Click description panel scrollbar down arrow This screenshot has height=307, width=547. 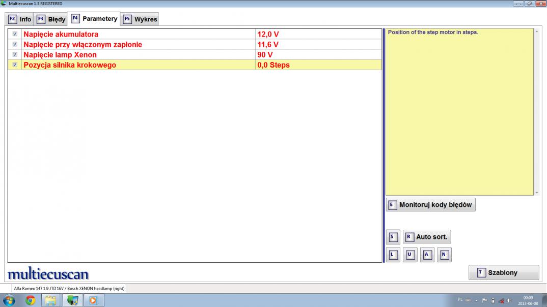(537, 193)
